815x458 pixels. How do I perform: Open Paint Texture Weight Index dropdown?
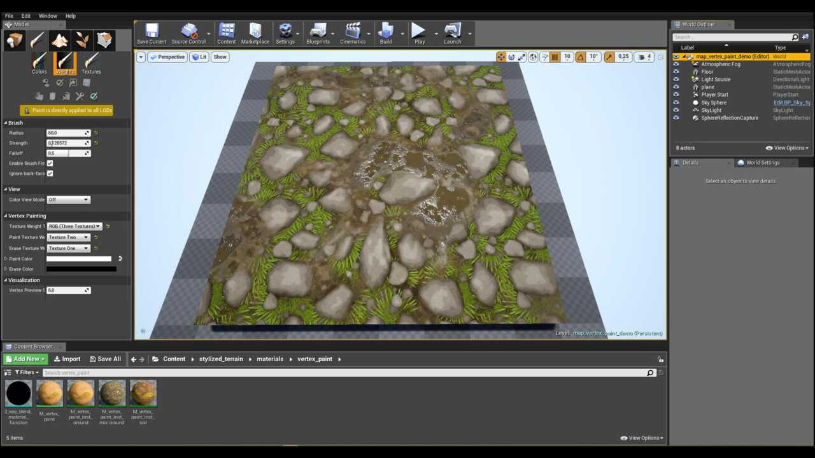68,237
